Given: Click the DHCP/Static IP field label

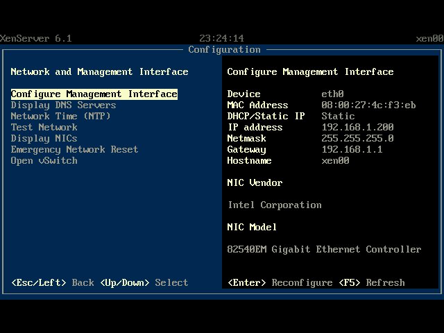Looking at the screenshot, I should [x=266, y=117].
